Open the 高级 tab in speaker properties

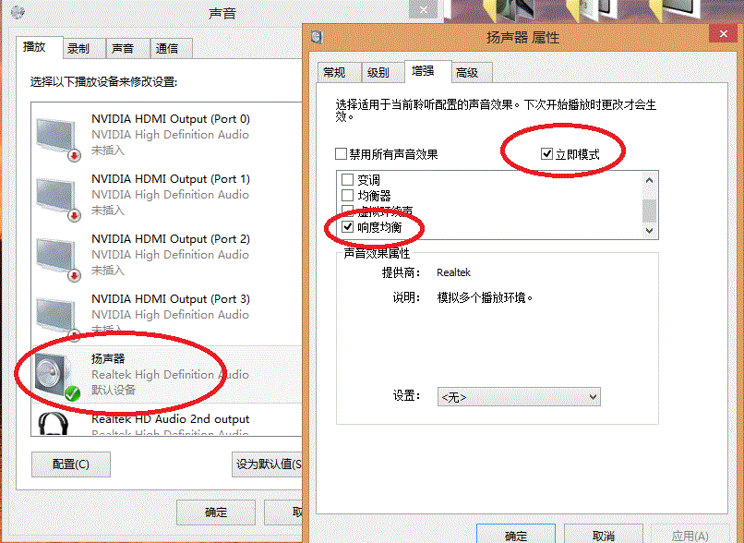467,72
